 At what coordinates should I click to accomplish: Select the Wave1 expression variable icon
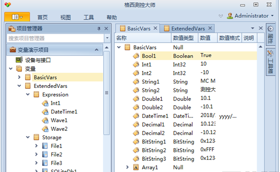coord(45,120)
